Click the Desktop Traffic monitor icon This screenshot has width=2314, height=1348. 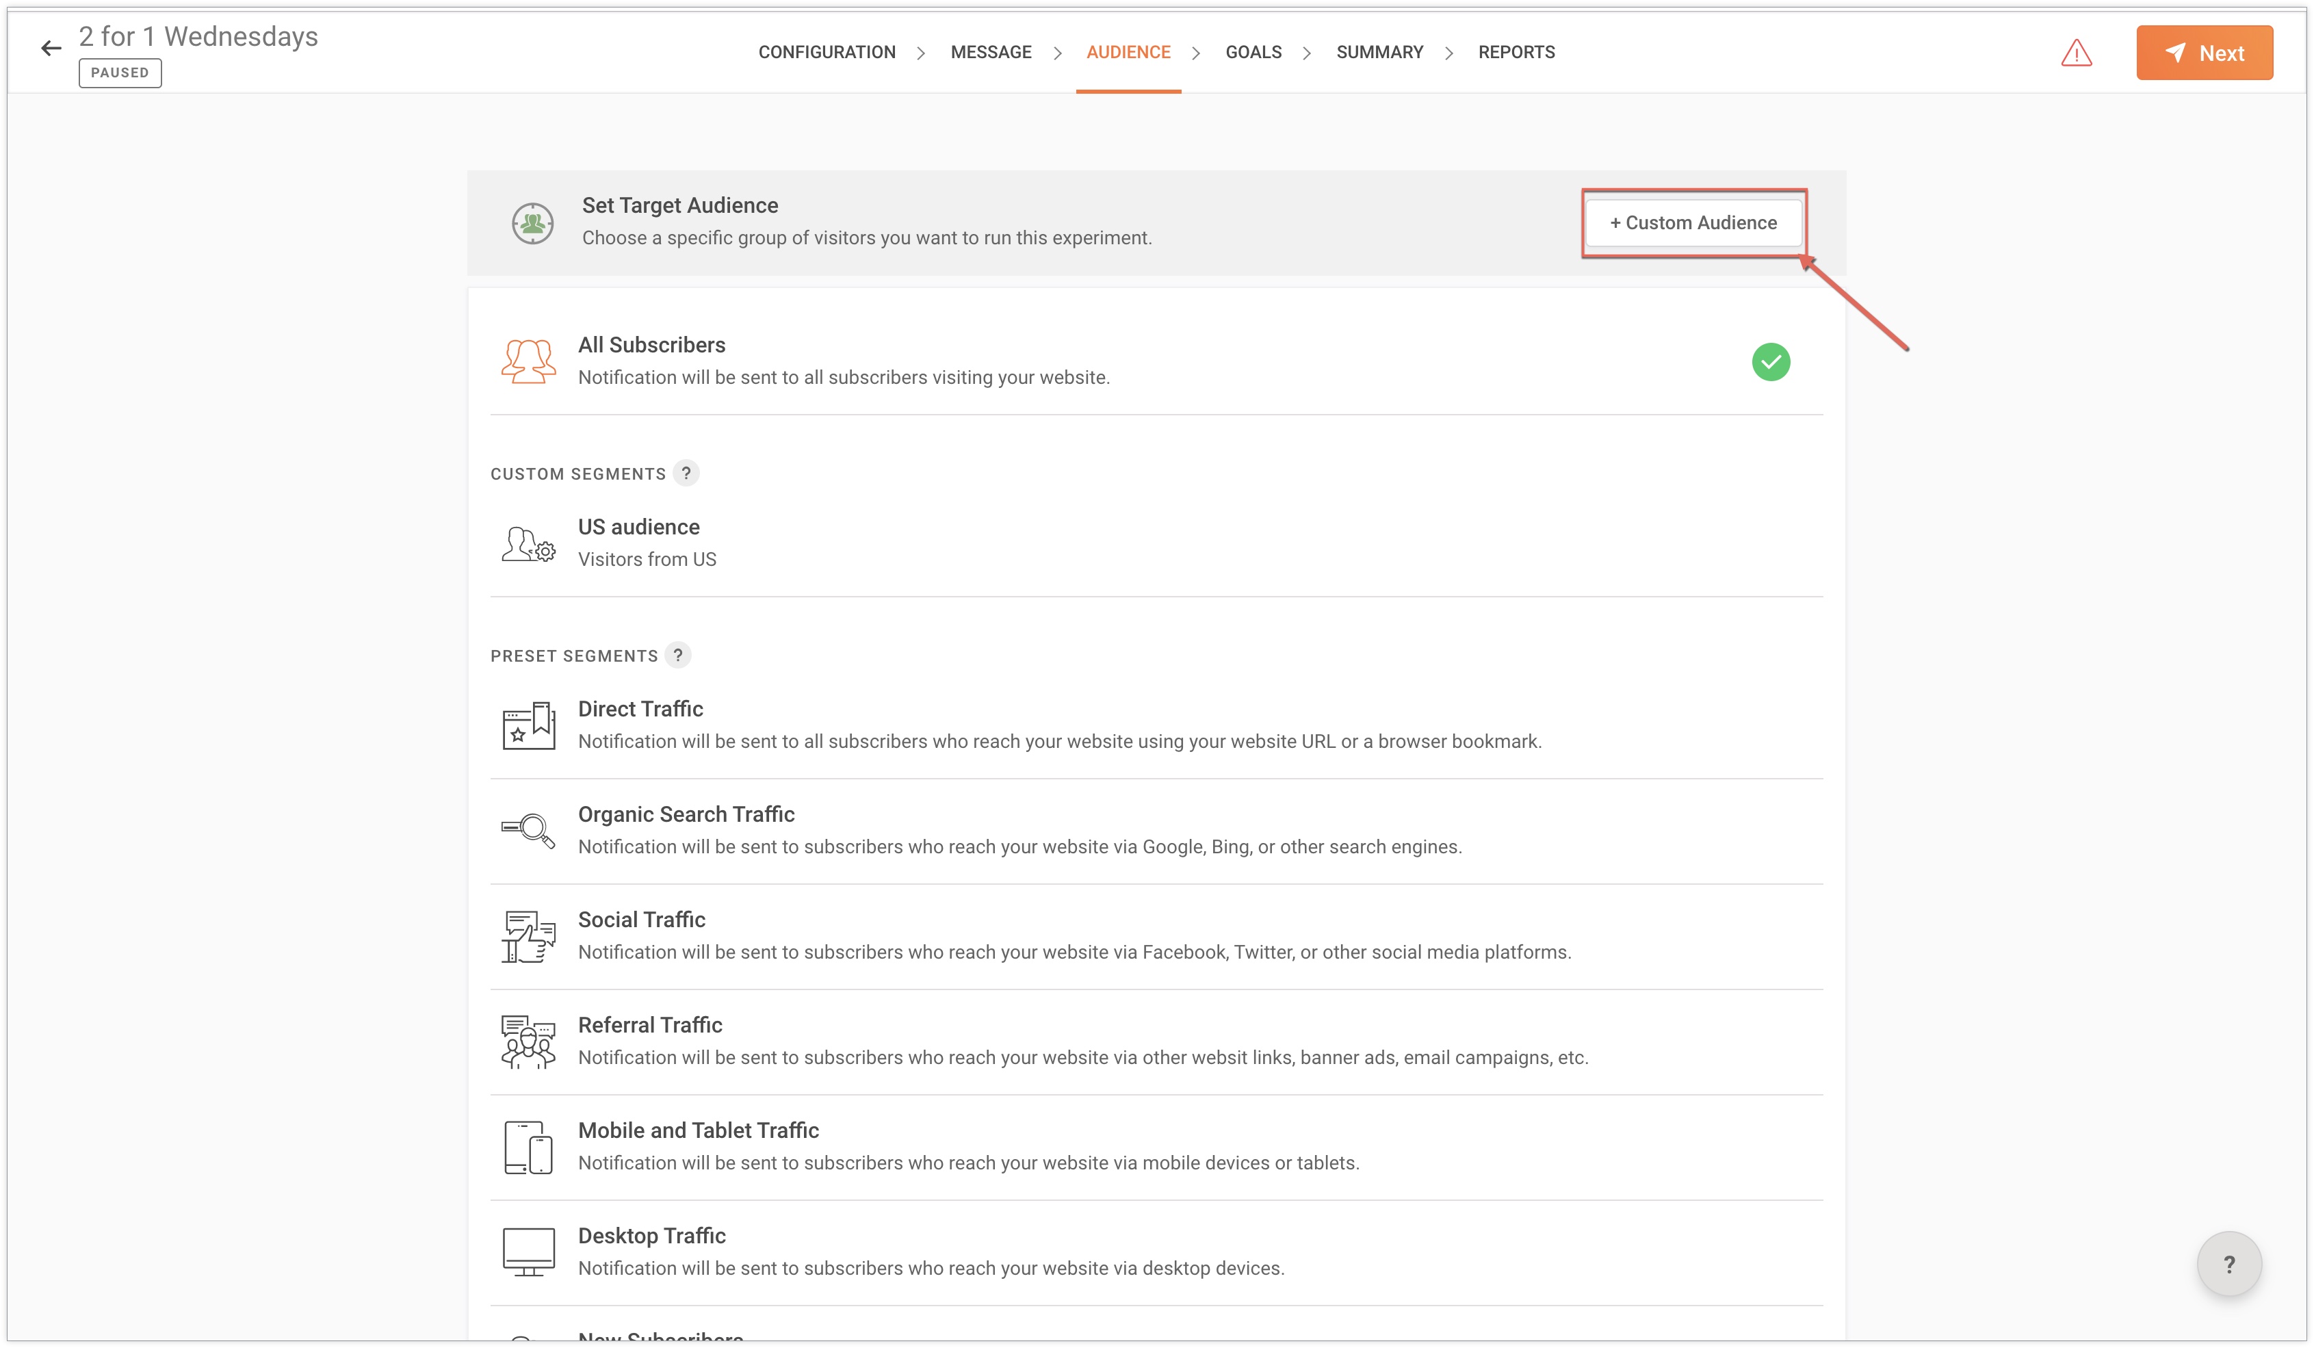click(x=528, y=1252)
